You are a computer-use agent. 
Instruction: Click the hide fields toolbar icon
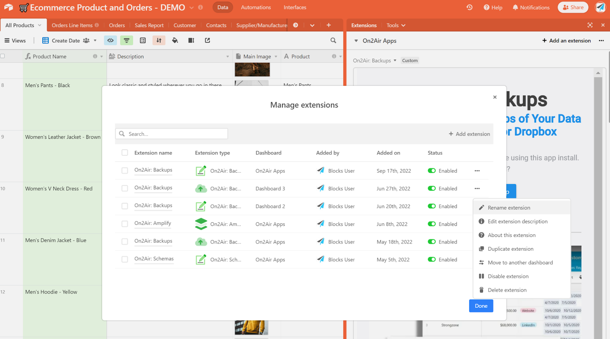pos(111,40)
